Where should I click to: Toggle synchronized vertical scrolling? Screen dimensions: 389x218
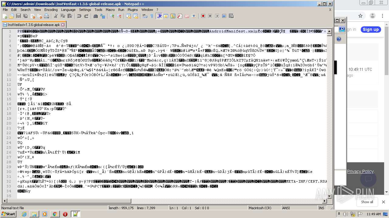[129, 16]
